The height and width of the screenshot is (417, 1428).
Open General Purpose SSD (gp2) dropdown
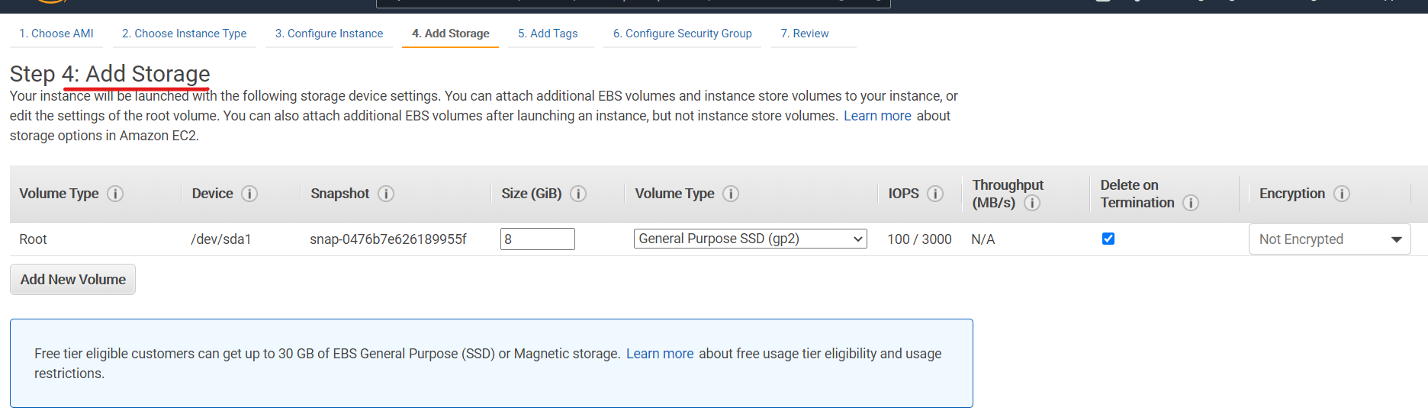click(750, 239)
